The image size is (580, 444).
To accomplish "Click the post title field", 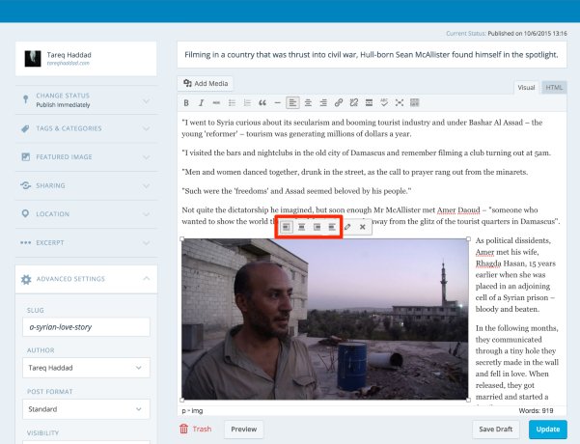I will click(x=372, y=55).
